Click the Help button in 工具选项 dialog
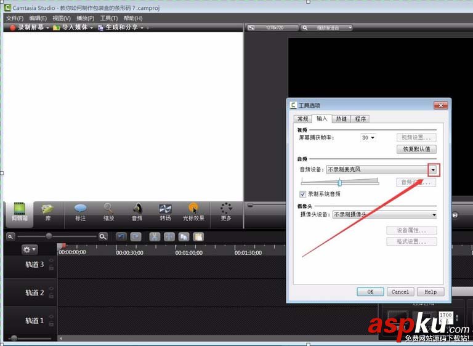Viewport: 473px width, 346px height. [431, 292]
